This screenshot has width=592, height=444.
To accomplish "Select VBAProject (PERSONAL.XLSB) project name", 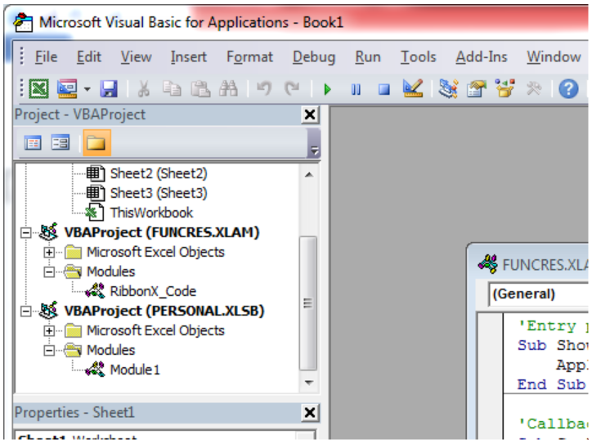I will click(x=164, y=311).
